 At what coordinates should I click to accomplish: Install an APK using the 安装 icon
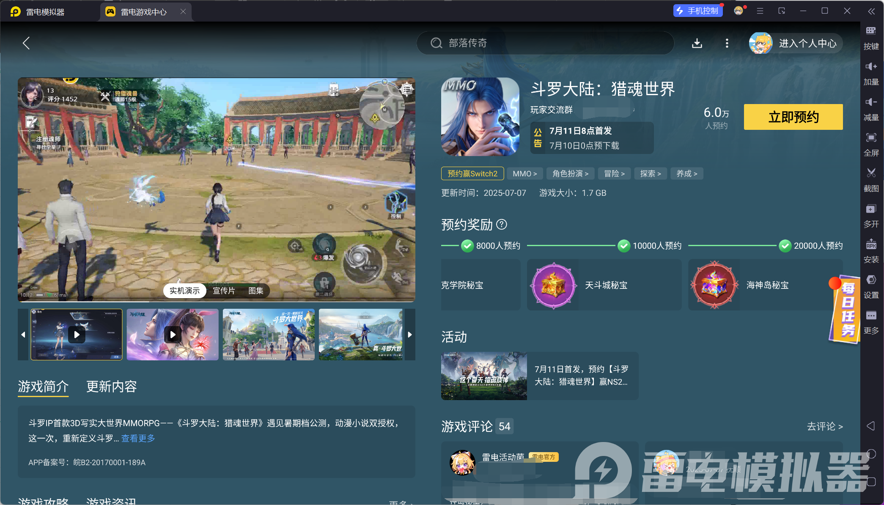coord(871,250)
